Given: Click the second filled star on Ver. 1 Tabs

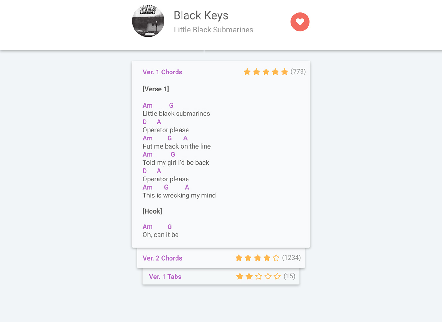Looking at the screenshot, I should pyautogui.click(x=249, y=277).
